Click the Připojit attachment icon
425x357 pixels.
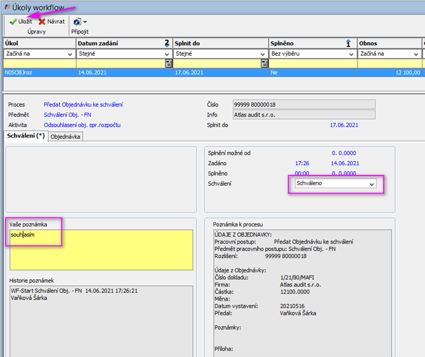coord(76,21)
